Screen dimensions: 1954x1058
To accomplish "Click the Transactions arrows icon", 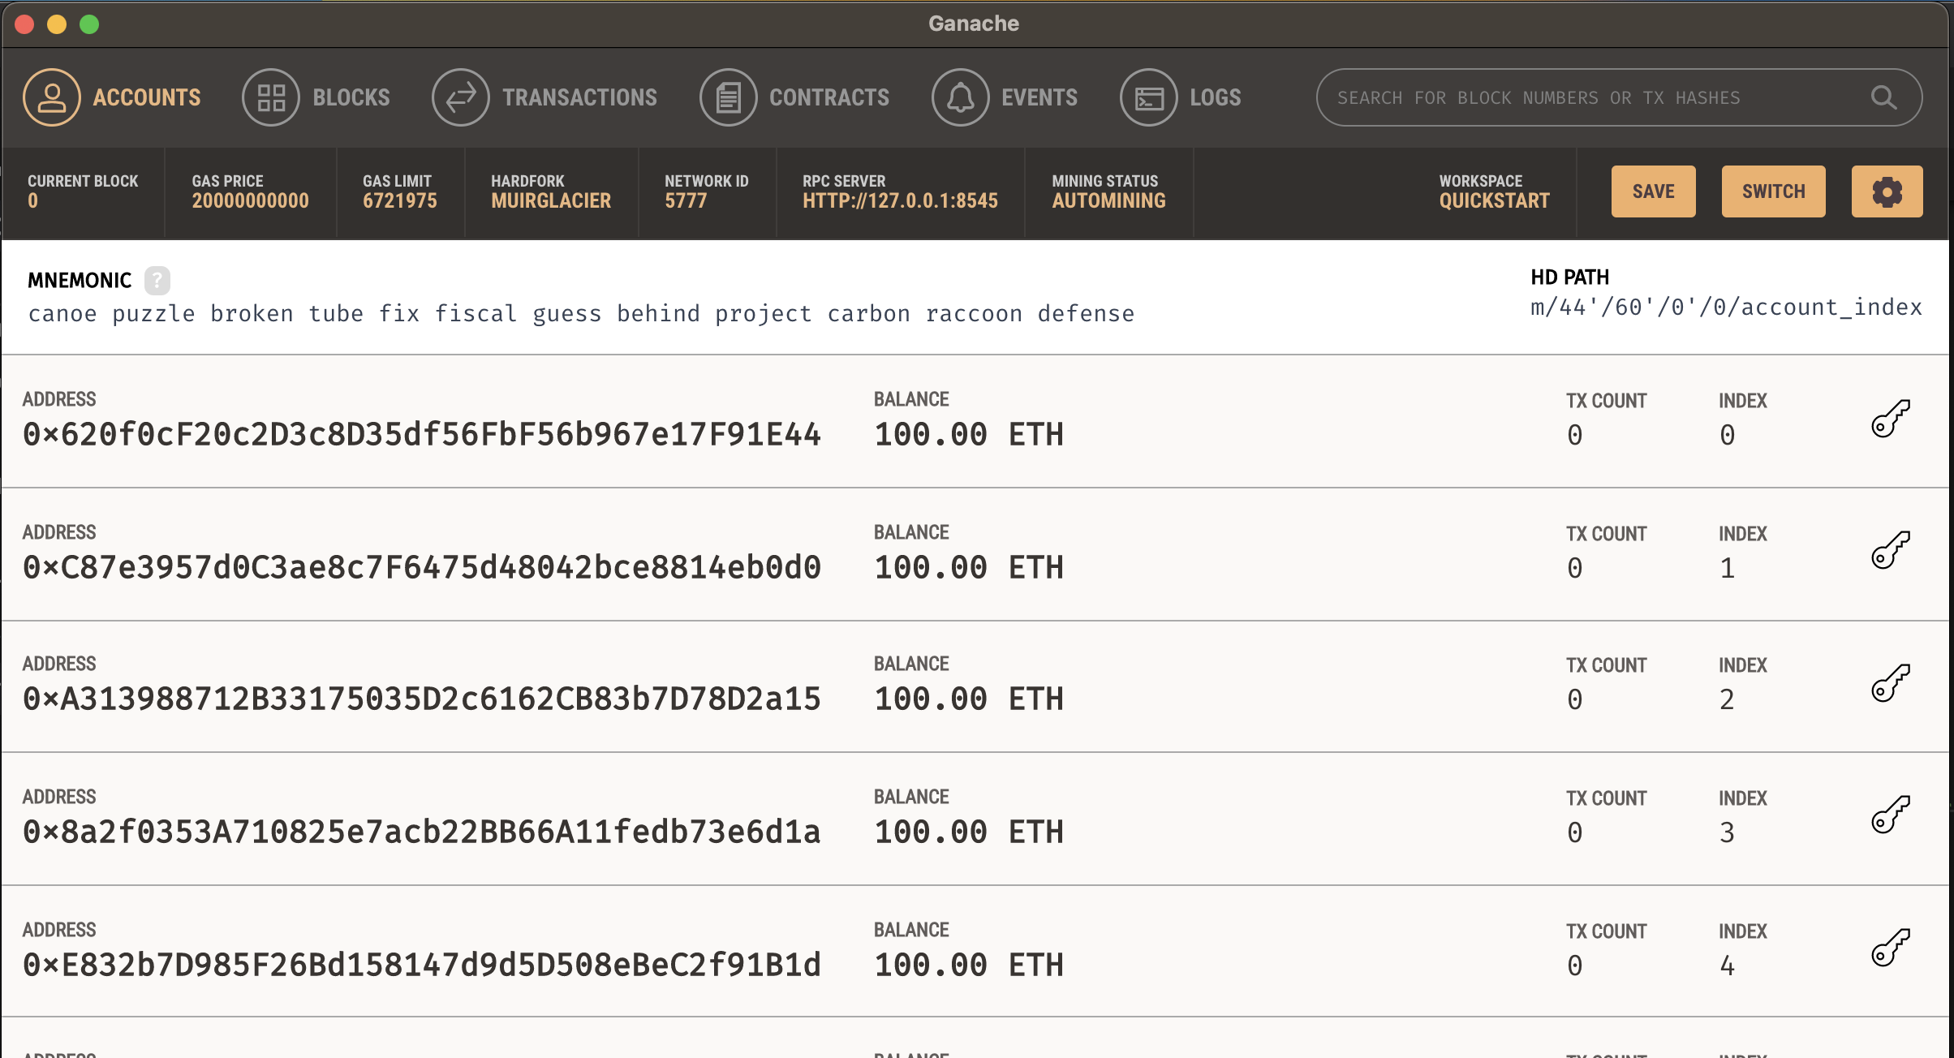I will pos(460,97).
